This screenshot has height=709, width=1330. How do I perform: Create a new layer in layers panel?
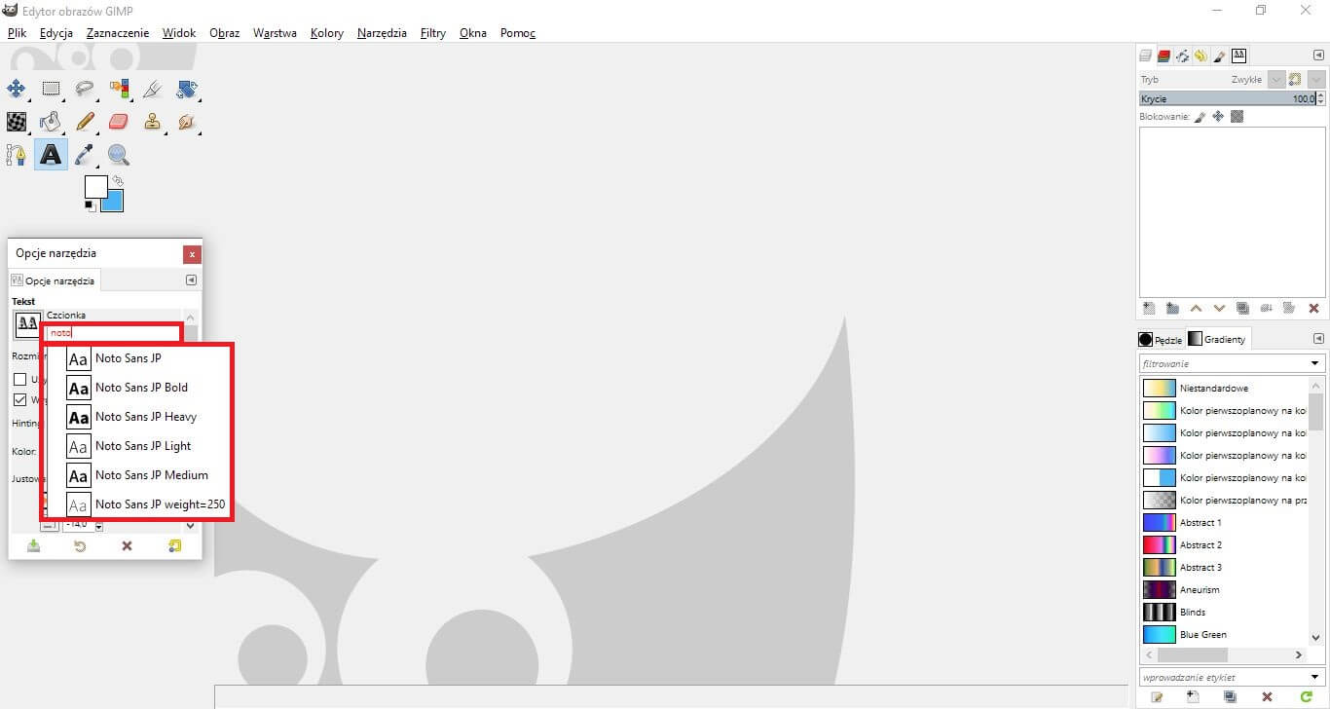(x=1149, y=308)
